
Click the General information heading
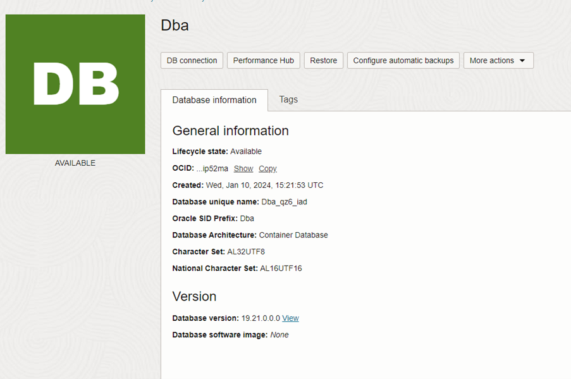tap(231, 131)
